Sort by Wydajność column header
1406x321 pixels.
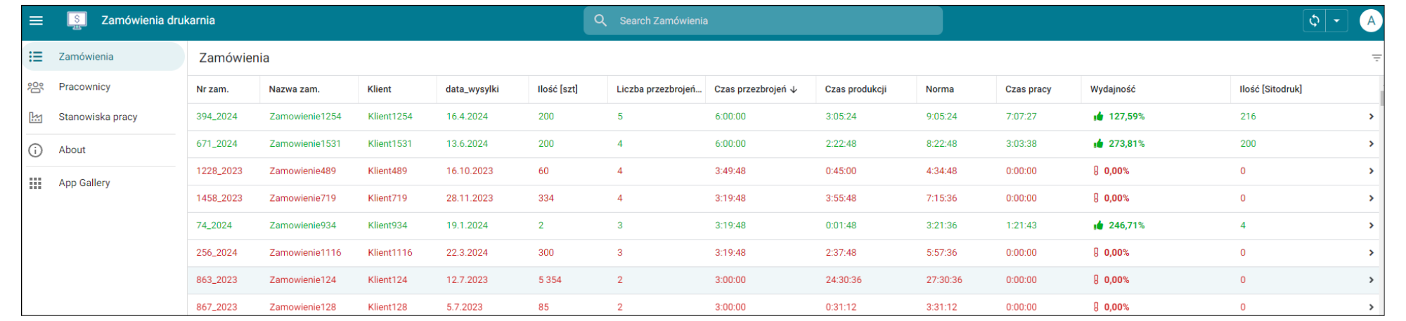click(1112, 89)
